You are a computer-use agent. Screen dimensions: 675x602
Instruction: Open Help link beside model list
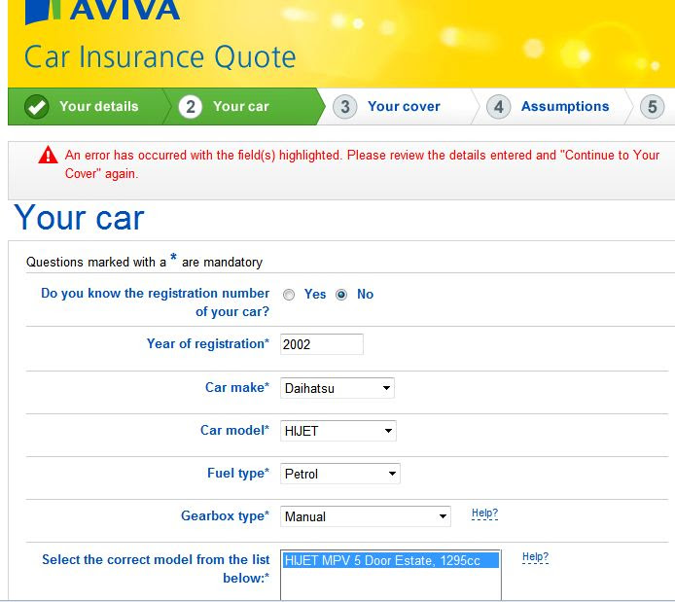coord(535,557)
